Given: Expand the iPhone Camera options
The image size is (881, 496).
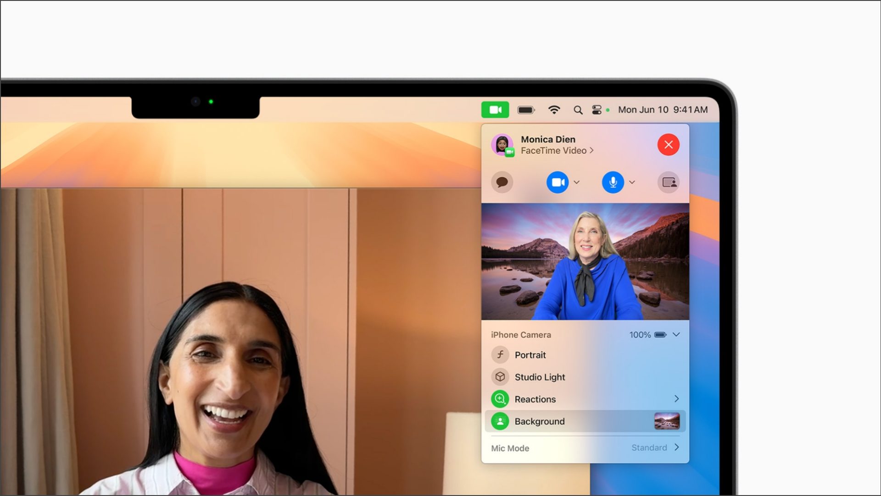Looking at the screenshot, I should [x=678, y=335].
